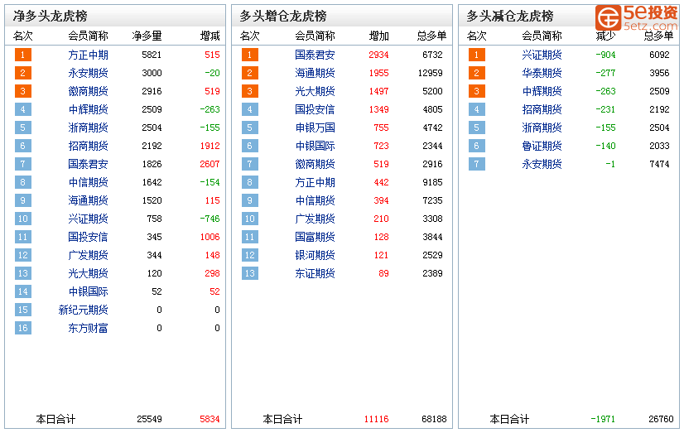Open 中银国际 in 多头增仓龙虎榜
The height and width of the screenshot is (433, 684).
pyautogui.click(x=315, y=146)
